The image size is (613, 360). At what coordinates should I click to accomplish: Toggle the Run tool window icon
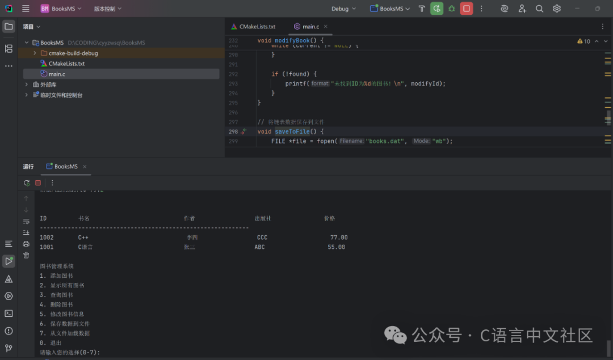click(9, 261)
